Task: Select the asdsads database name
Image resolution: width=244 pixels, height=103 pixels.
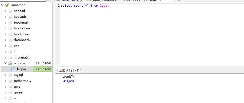Action: coord(20,17)
